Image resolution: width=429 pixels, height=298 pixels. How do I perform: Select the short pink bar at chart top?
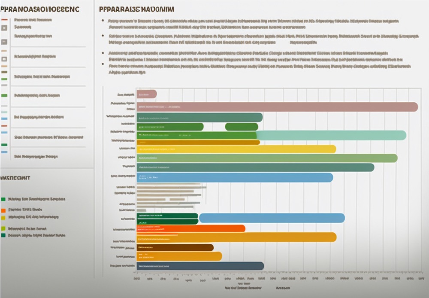[147, 94]
